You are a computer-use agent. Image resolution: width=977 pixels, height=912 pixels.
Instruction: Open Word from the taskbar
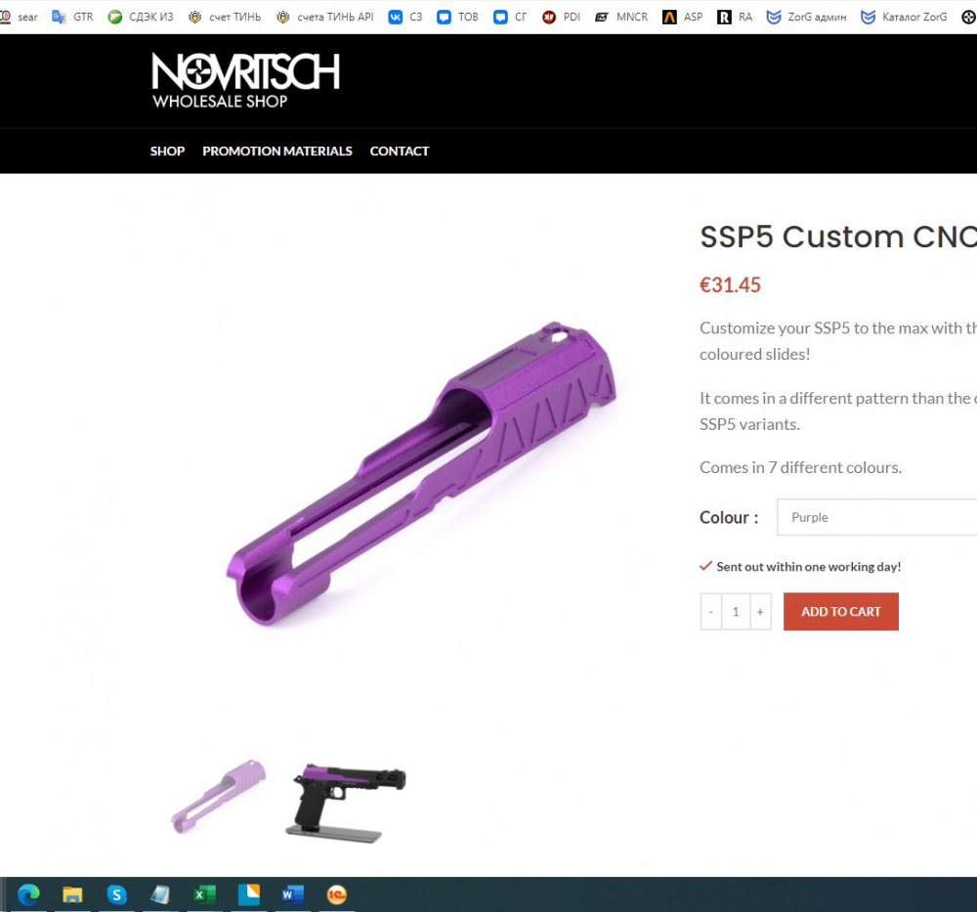[292, 895]
